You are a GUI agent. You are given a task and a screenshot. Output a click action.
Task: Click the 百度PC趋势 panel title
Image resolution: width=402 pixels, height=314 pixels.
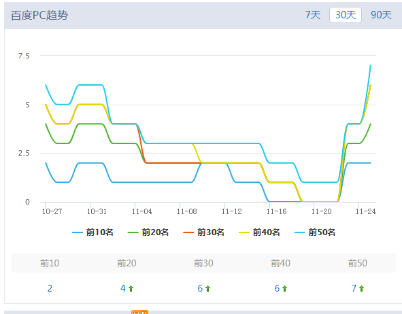[39, 16]
